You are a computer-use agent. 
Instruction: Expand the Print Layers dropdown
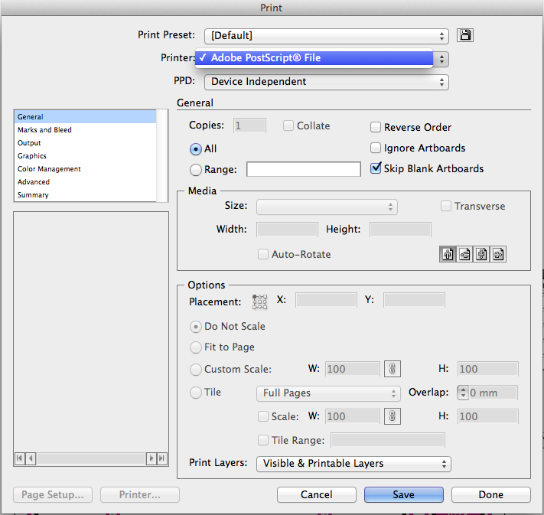tap(353, 464)
